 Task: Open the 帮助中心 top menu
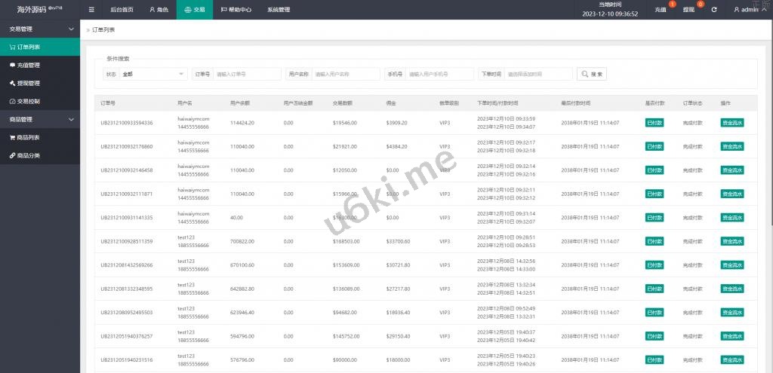237,10
